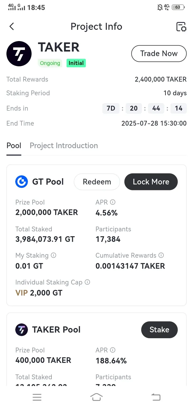The width and height of the screenshot is (193, 408).
Task: Tap the back arrow icon
Action: pos(12,26)
